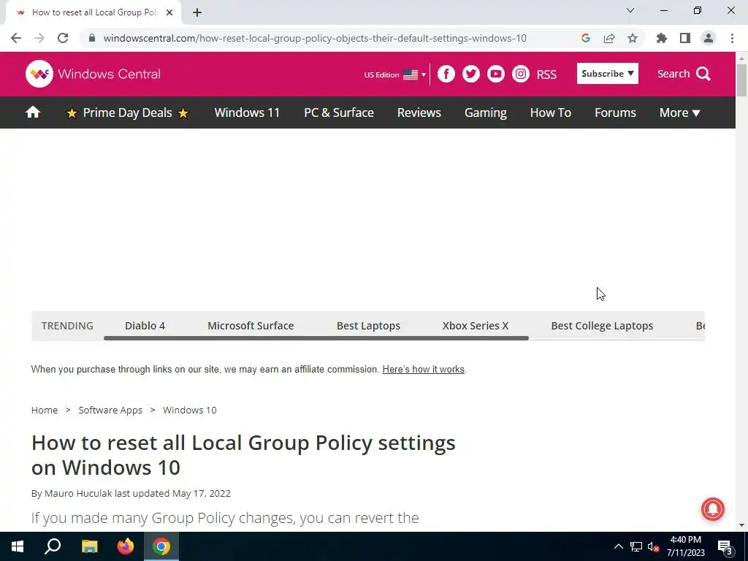Select trending topic Diablo 4
The width and height of the screenshot is (748, 561).
click(x=145, y=325)
